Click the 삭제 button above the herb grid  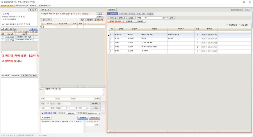click(x=49, y=20)
